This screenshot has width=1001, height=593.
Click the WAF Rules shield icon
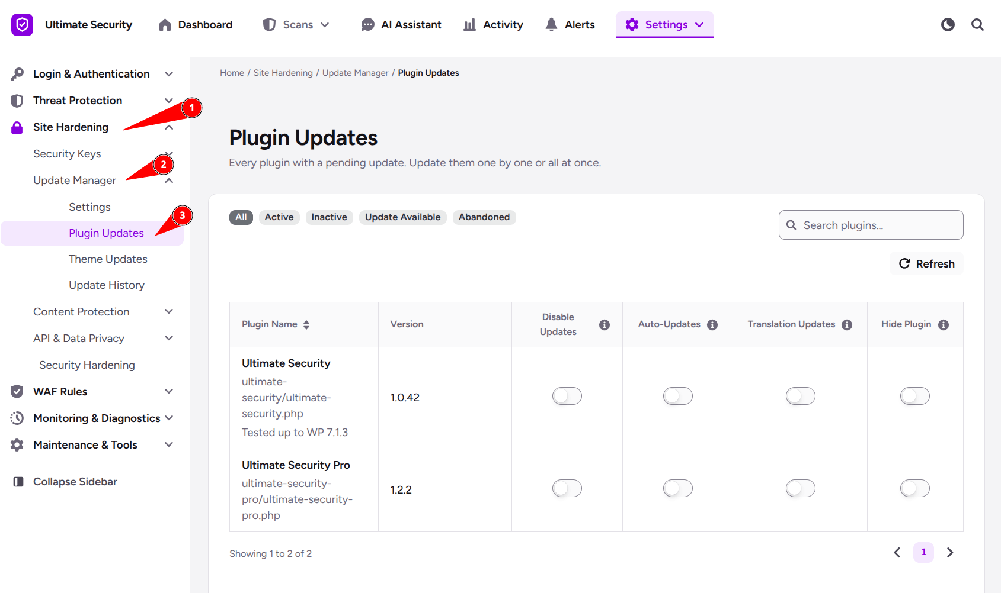click(17, 392)
